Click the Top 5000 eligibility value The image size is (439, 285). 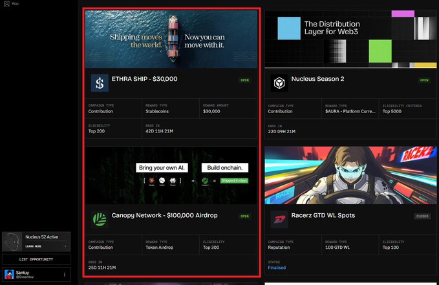click(392, 111)
